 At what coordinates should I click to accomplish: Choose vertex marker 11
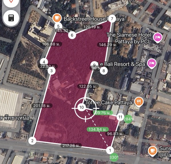[x=120, y=117]
